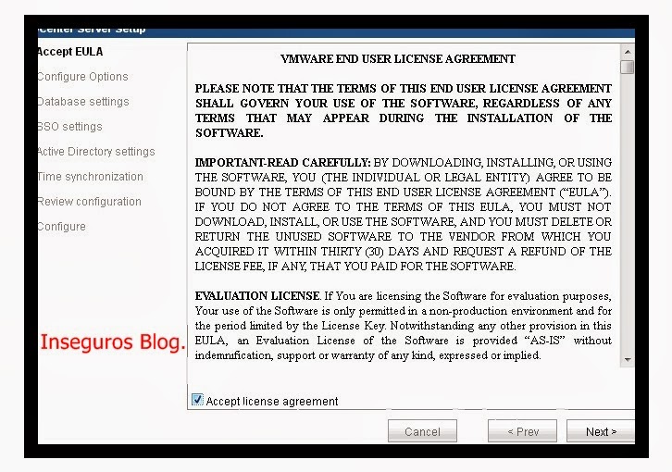The image size is (672, 472).
Task: Select the Time synchronization step
Action: (x=91, y=177)
